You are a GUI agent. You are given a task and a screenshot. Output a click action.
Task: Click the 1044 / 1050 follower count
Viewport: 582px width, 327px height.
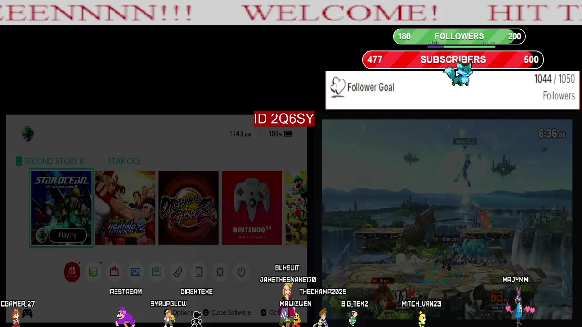click(x=554, y=79)
